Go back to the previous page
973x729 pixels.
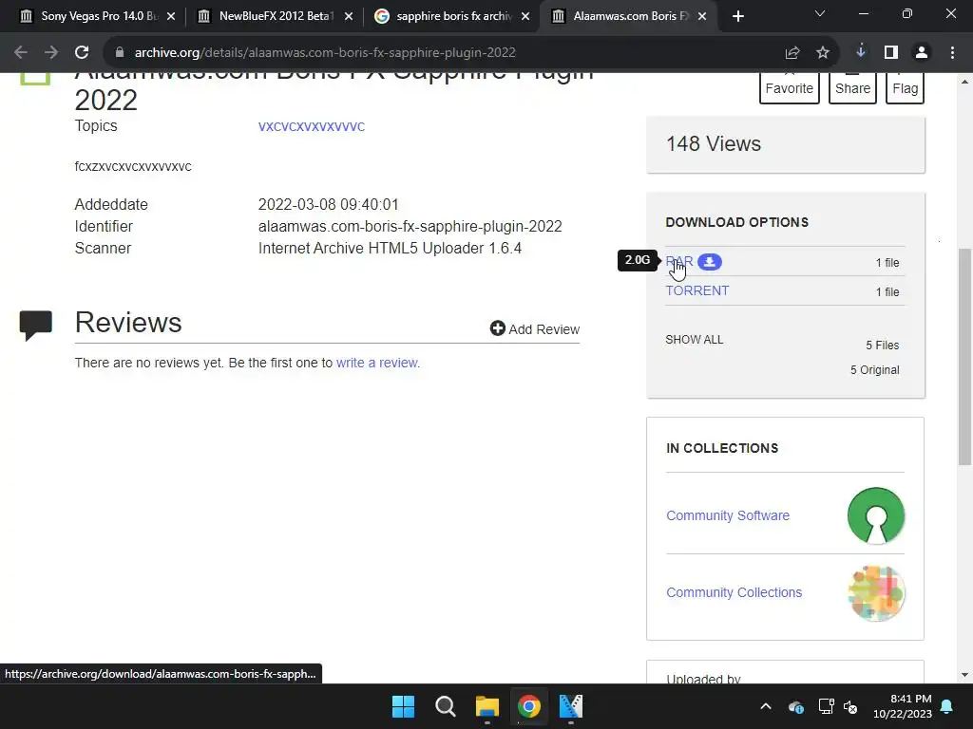[x=21, y=53]
